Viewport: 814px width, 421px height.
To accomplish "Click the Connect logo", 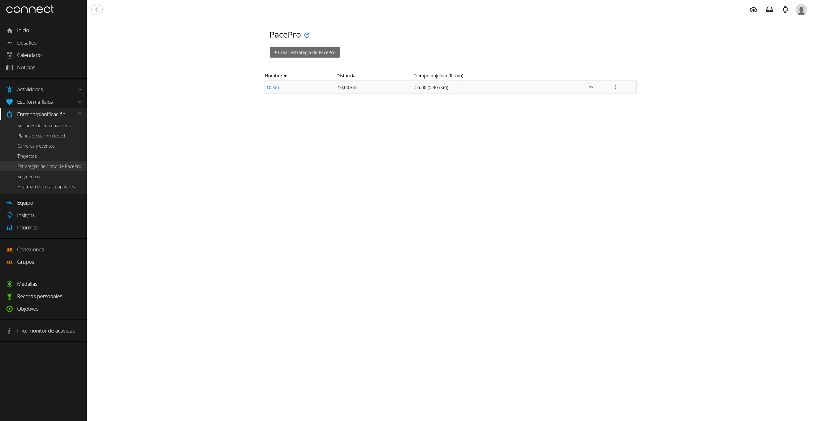I will click(30, 9).
